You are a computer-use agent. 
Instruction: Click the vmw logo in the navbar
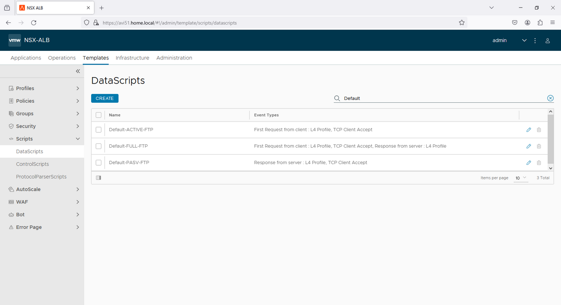coord(14,40)
